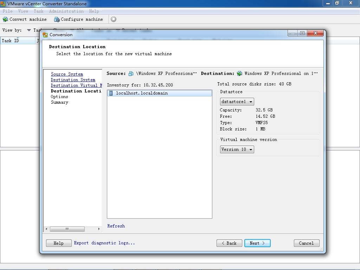Click the Refresh link
Screen dimensions: 360x270
116,226
